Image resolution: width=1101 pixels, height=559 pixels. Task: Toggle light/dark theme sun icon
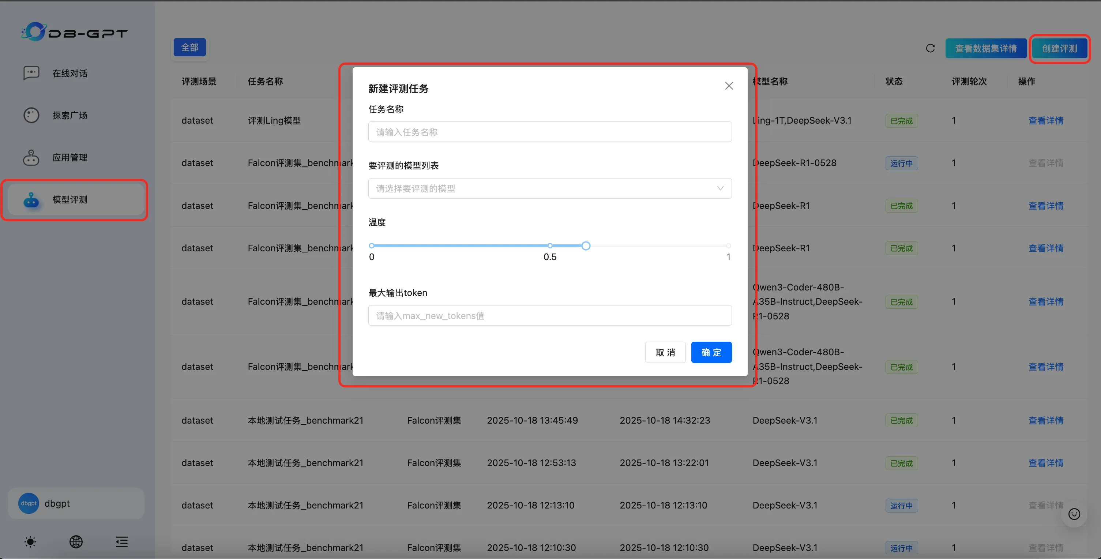[x=30, y=542]
